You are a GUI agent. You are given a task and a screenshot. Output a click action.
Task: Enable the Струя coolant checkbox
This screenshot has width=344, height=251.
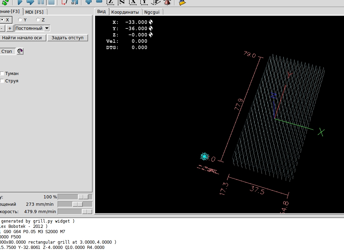click(2, 81)
